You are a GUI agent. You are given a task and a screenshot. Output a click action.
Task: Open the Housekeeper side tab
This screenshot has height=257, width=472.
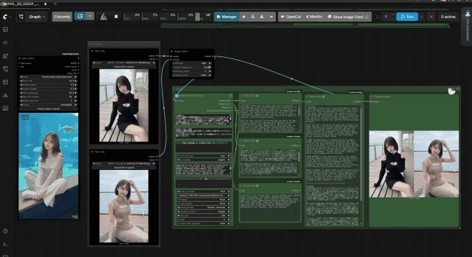pos(467,27)
